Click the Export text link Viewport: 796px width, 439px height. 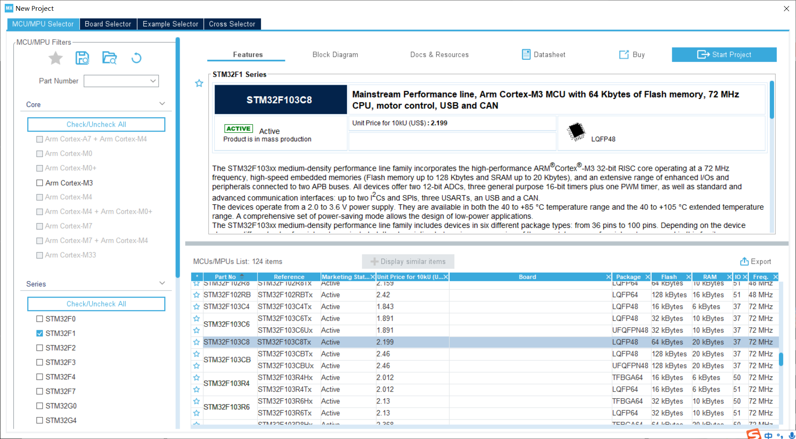tap(761, 261)
